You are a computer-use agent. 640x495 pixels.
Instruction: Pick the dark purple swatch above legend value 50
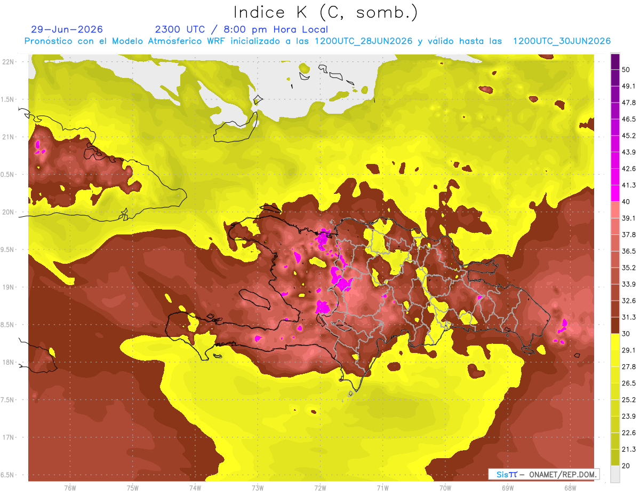[x=615, y=61]
